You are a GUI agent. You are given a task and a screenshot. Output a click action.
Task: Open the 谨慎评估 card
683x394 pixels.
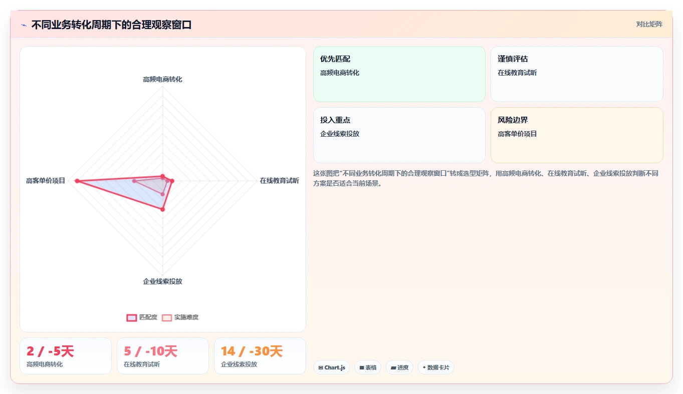coord(577,74)
